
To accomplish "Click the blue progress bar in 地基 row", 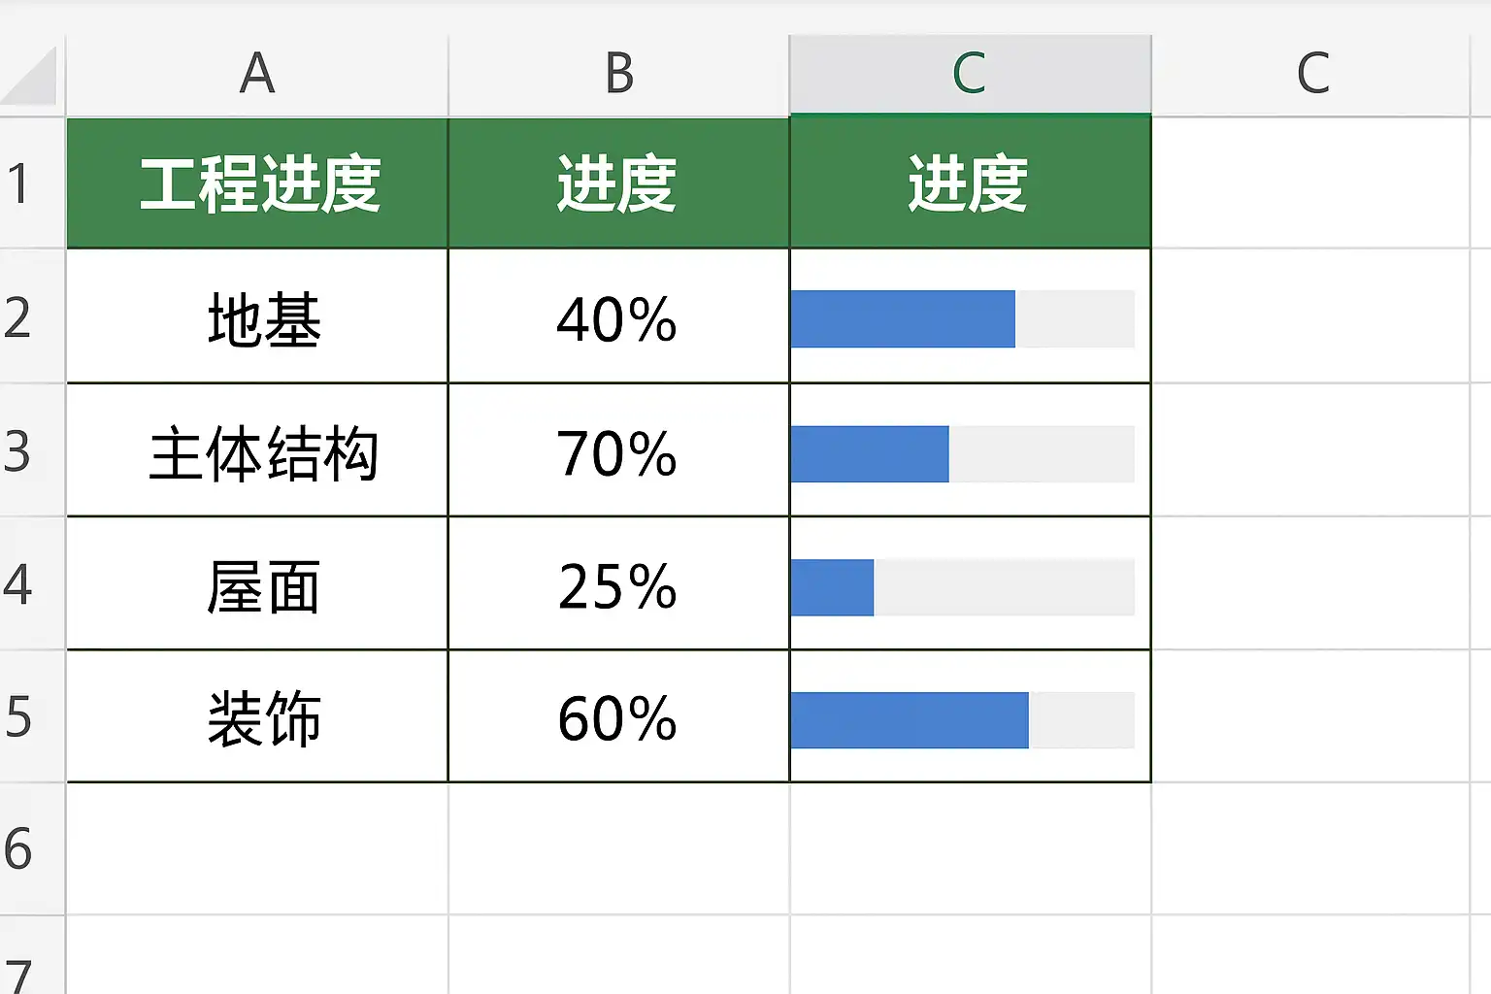I will point(903,318).
